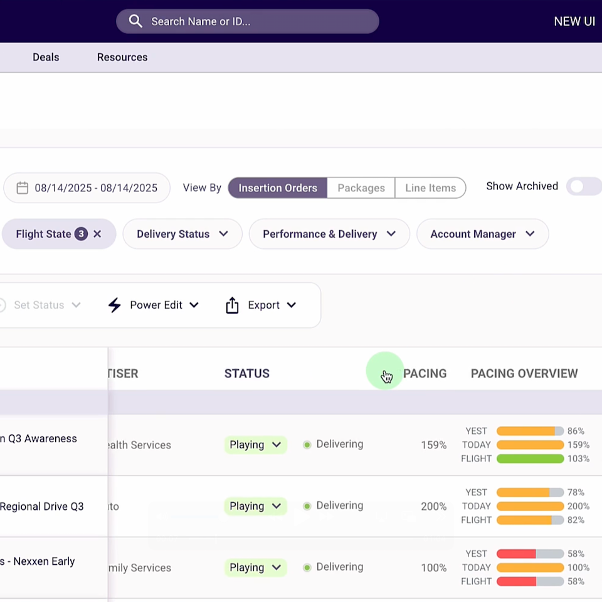Click green Delivering dot for Regional Drive Q3

307,506
